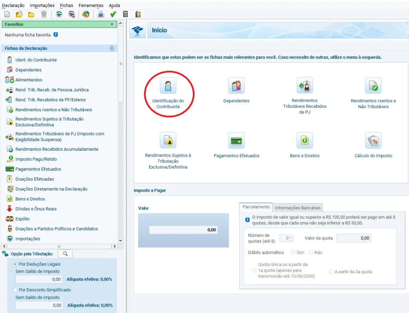
Task: Open the Identificação do Contribuinte icon
Action: [x=168, y=86]
